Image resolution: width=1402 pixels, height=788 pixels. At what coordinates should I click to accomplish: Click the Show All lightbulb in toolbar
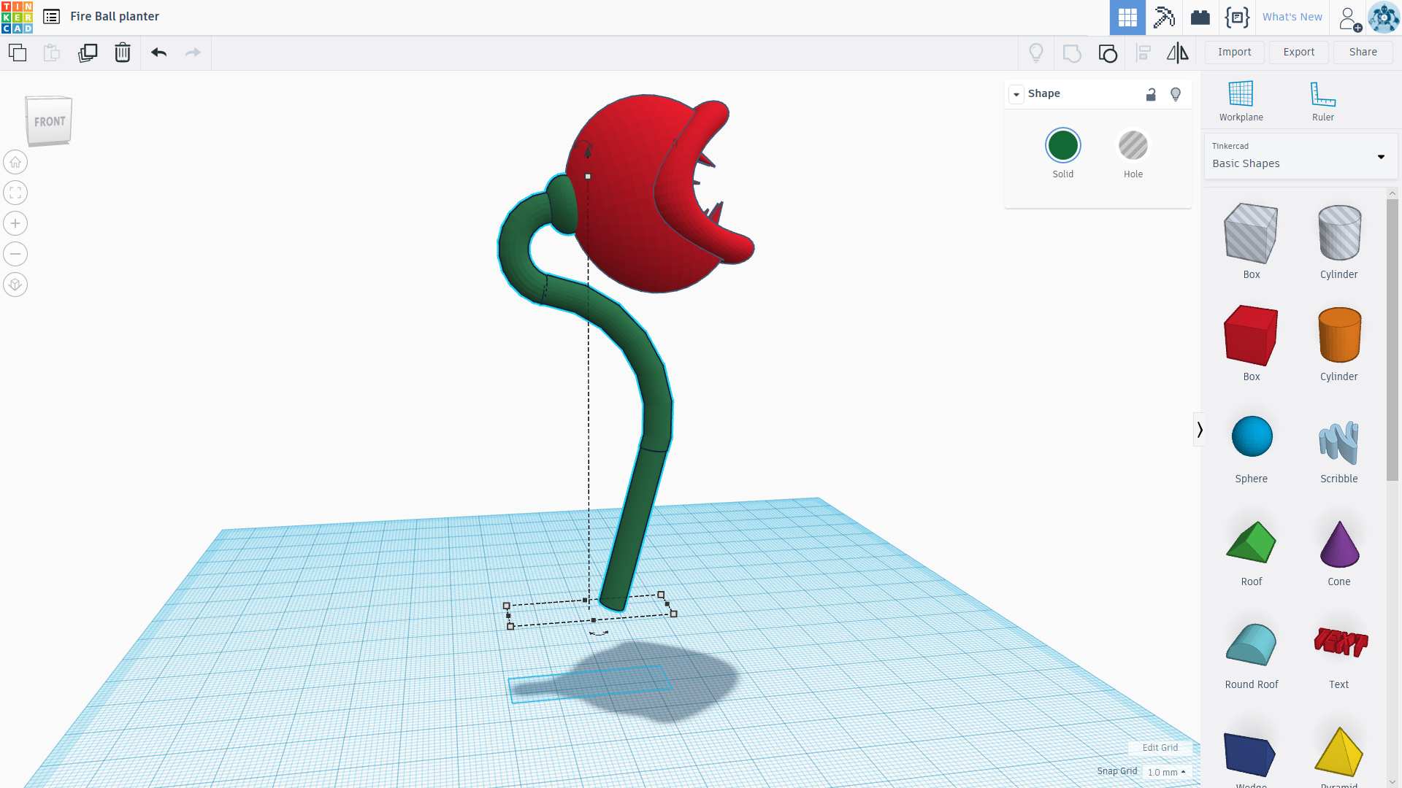click(1036, 53)
